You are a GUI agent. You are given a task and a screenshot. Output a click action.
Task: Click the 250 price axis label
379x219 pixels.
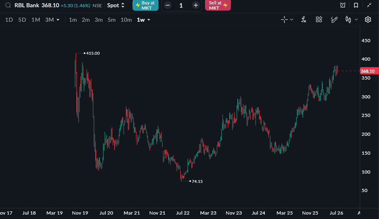tap(366, 115)
